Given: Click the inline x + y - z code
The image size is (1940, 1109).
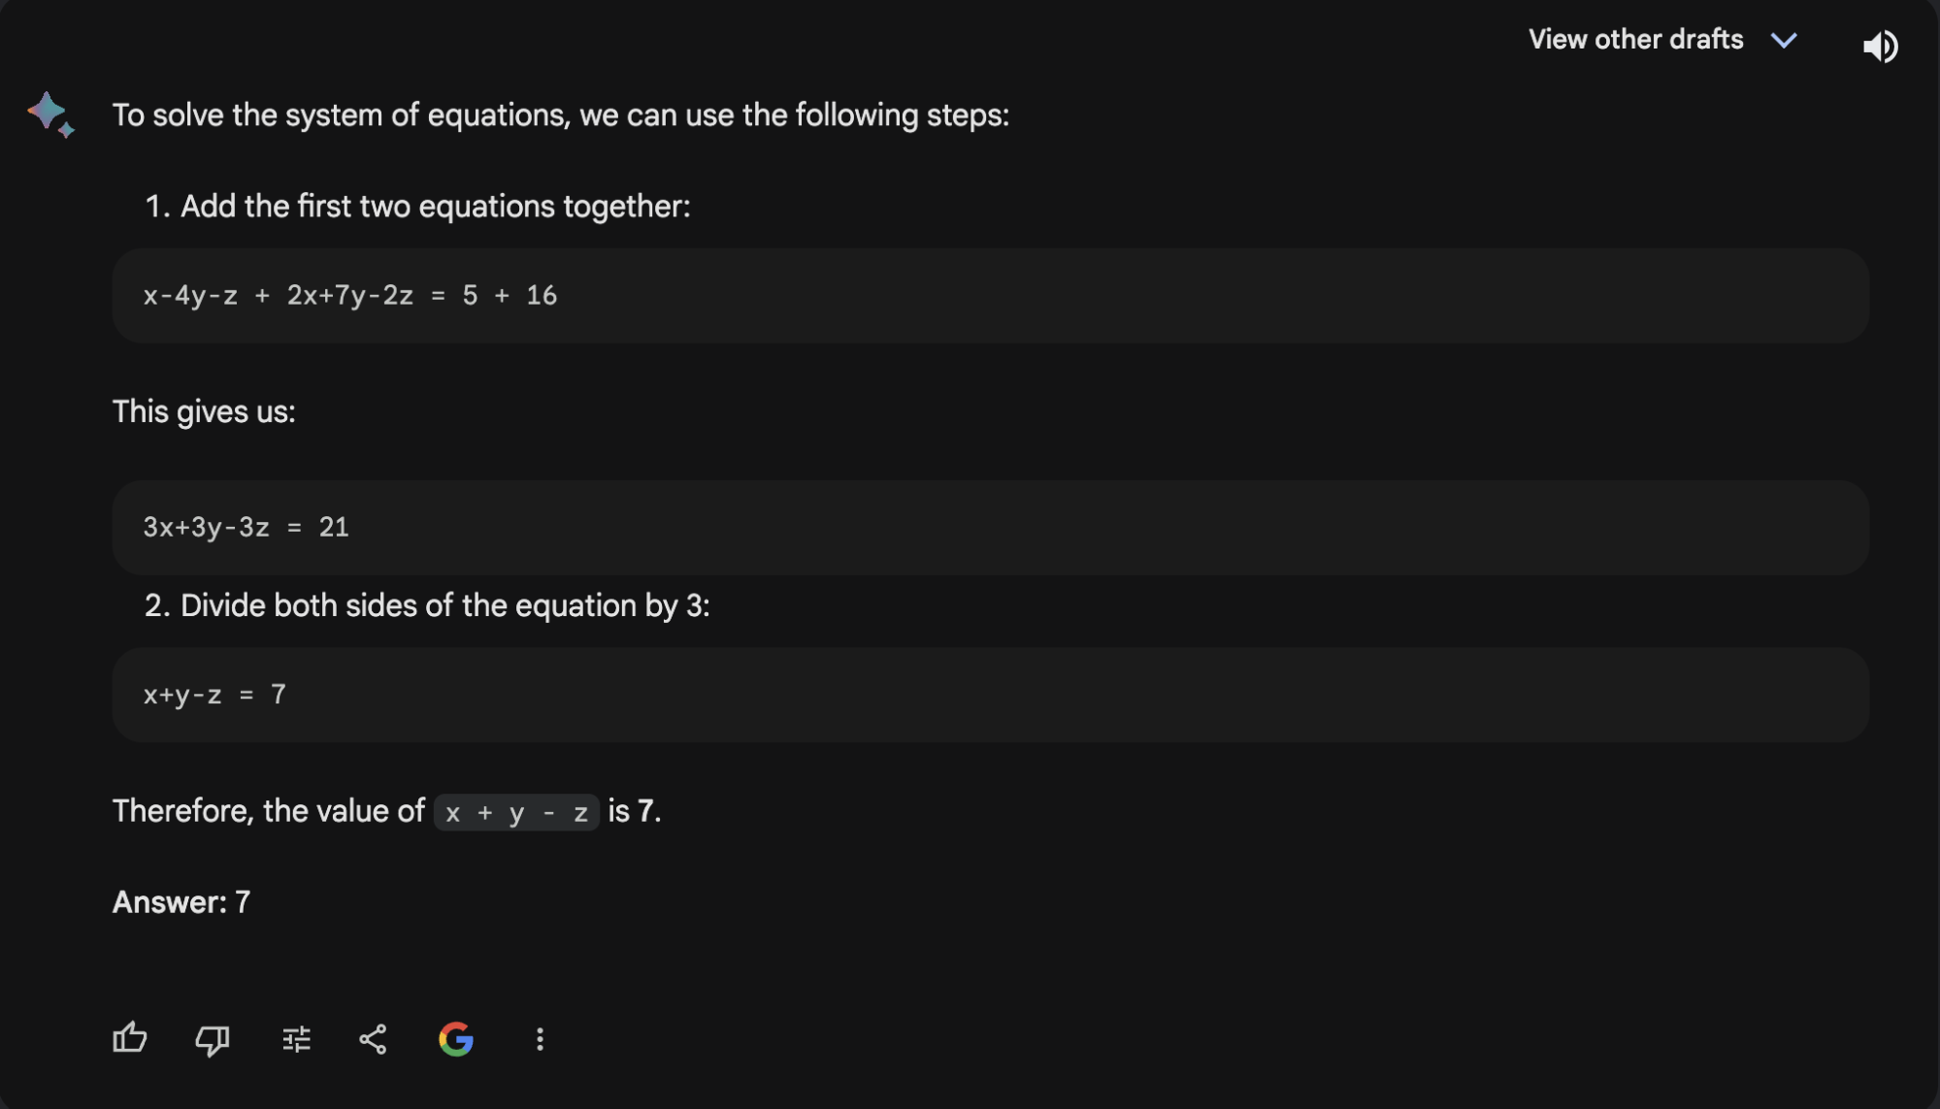Looking at the screenshot, I should pos(516,812).
